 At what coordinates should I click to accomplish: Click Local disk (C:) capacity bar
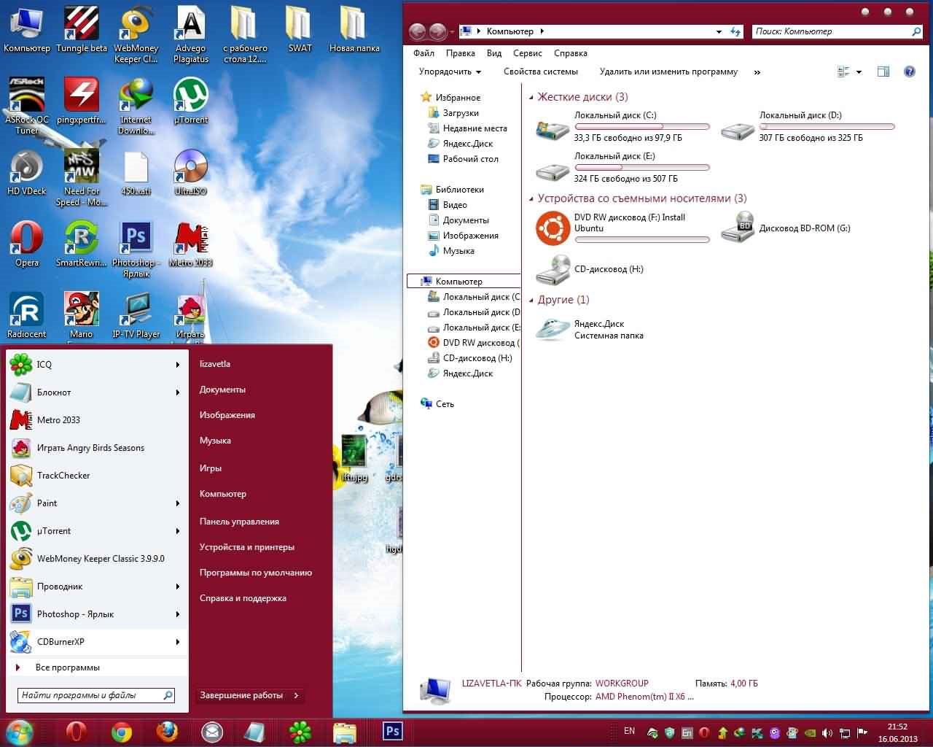pyautogui.click(x=641, y=126)
